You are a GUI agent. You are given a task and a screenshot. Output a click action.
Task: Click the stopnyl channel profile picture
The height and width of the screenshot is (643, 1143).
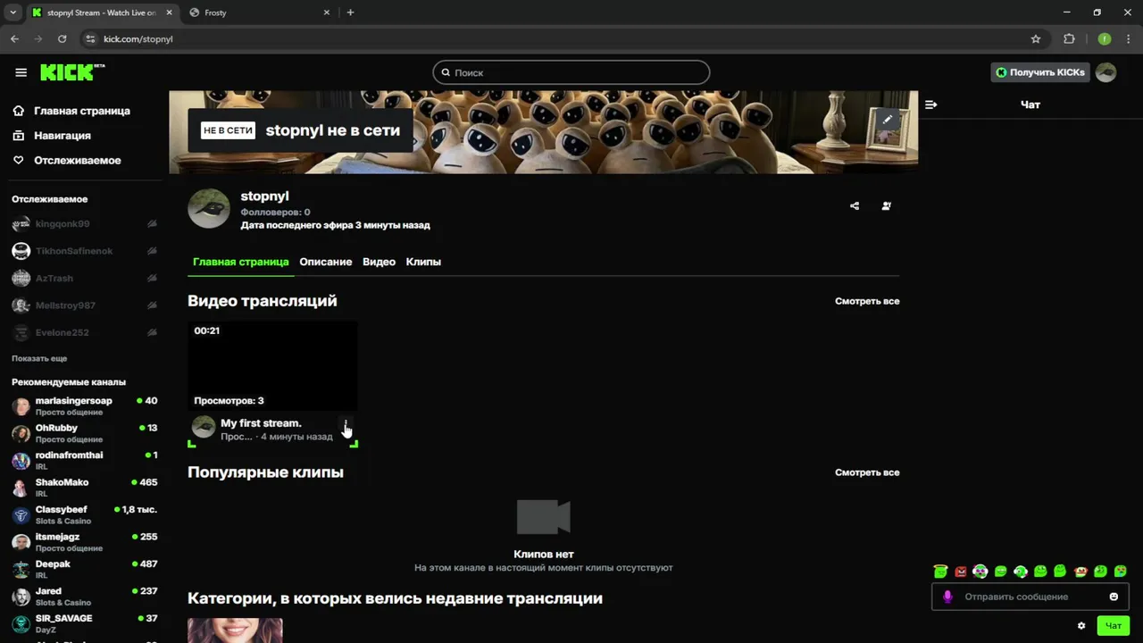(209, 209)
